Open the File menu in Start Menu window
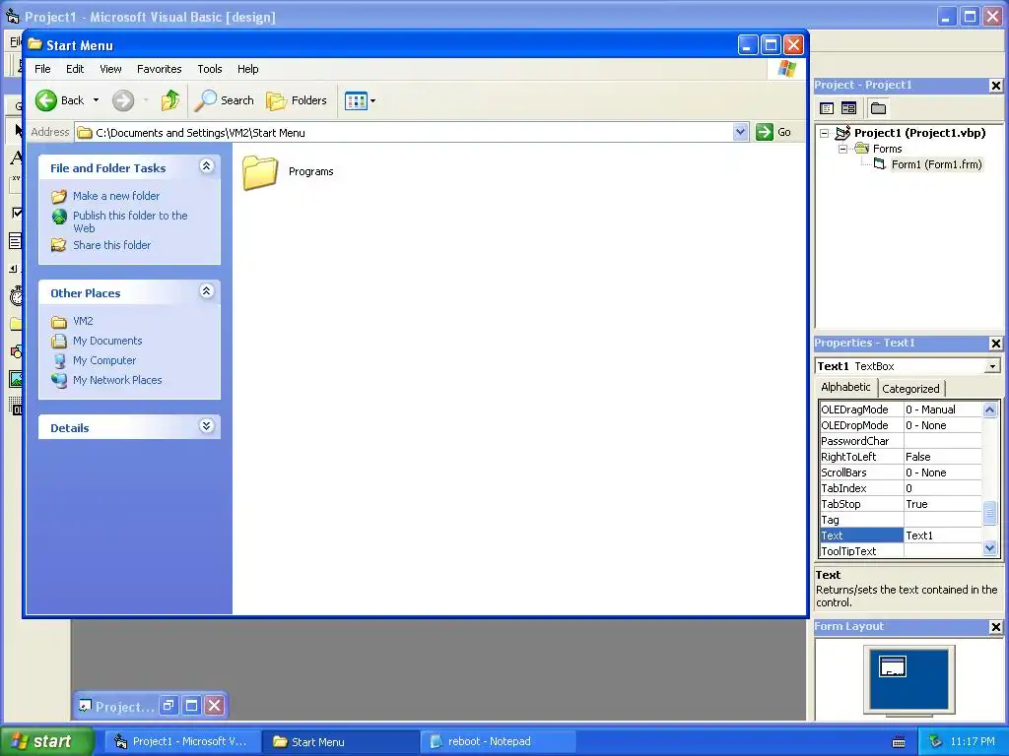 (x=42, y=69)
